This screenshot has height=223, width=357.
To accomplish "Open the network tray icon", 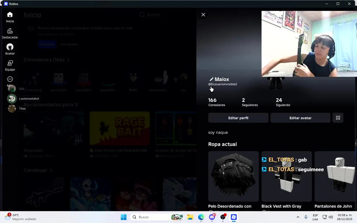I will (325, 217).
